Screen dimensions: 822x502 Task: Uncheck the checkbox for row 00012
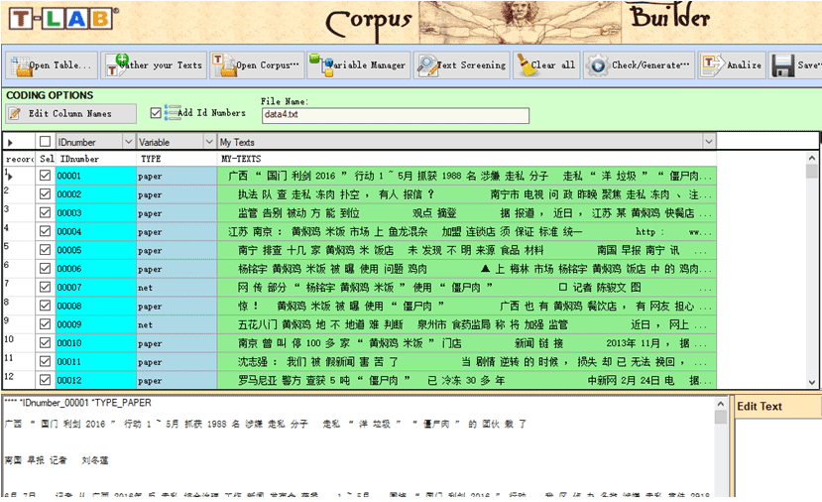45,380
